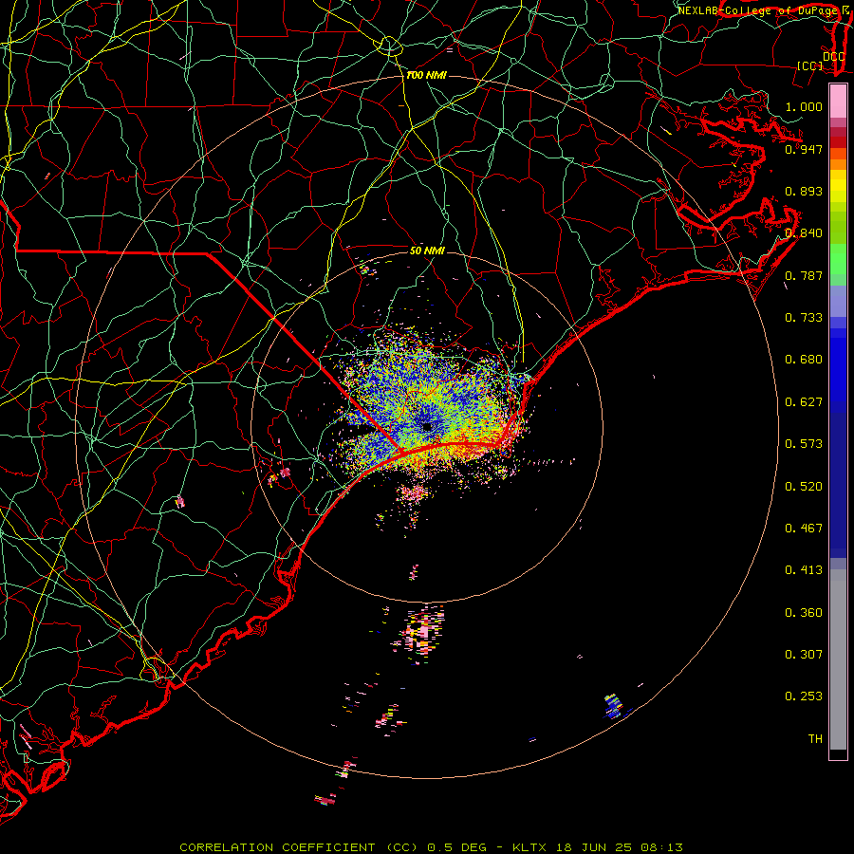
Task: Click the blue echo cluster near southeast range ring
Action: pos(614,706)
